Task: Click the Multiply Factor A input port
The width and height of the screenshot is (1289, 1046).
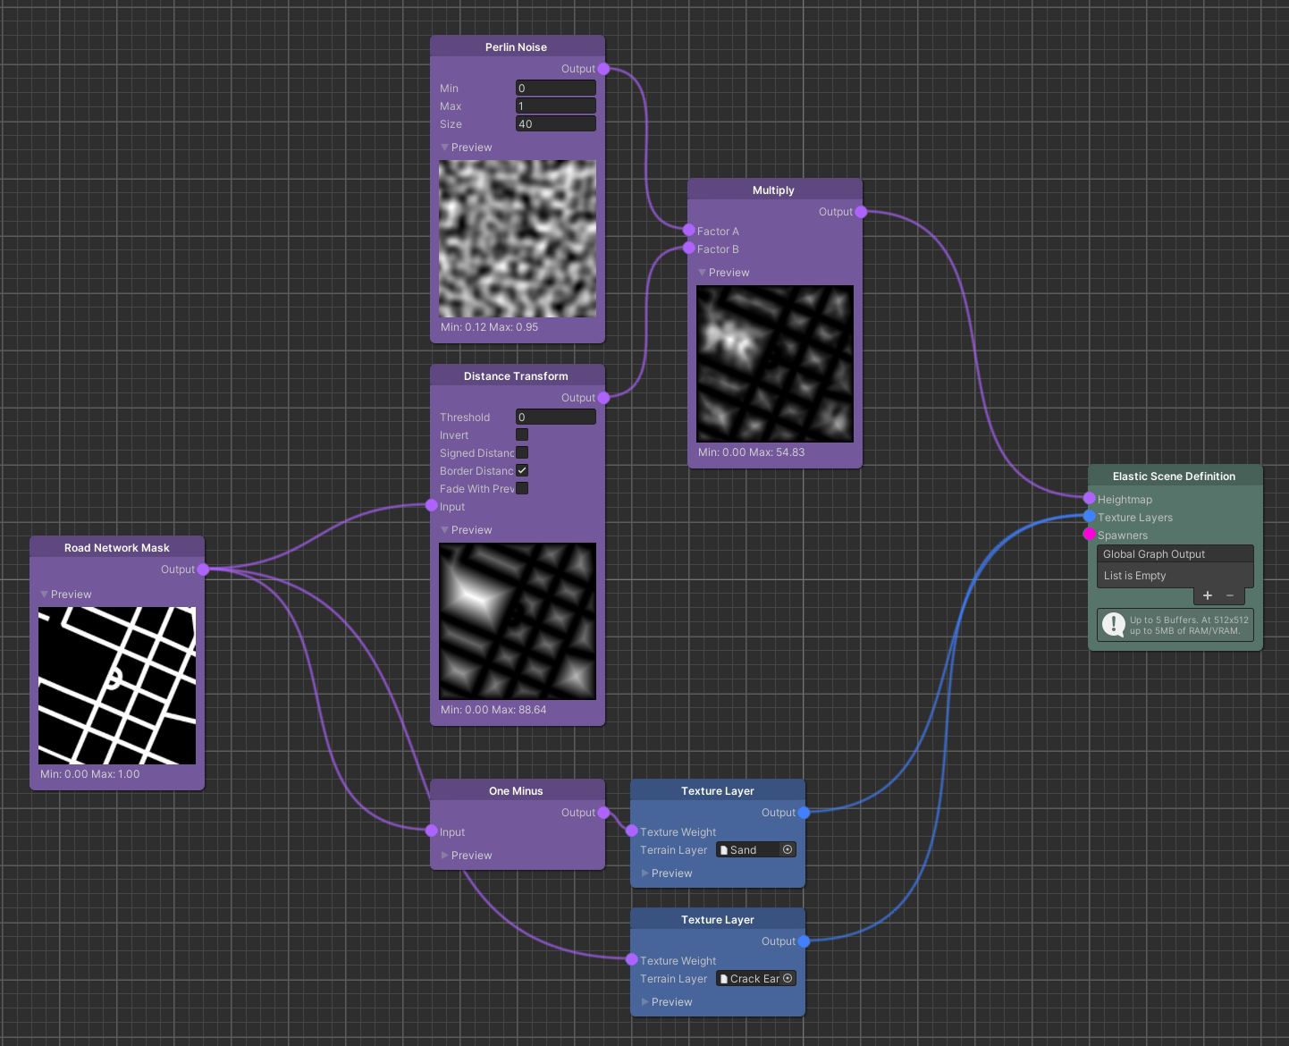Action: 689,231
